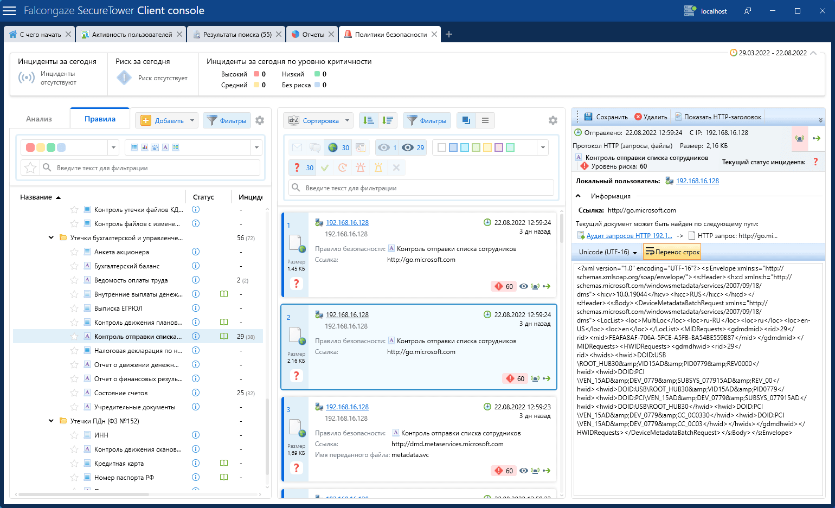
Task: Click the Сохранить save icon in details panel
Action: tap(589, 117)
